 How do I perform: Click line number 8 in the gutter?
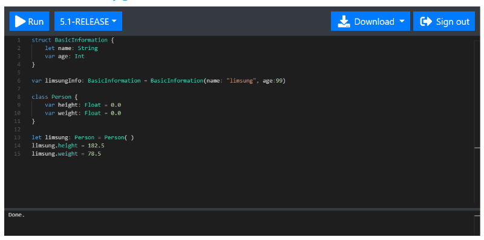click(x=19, y=97)
